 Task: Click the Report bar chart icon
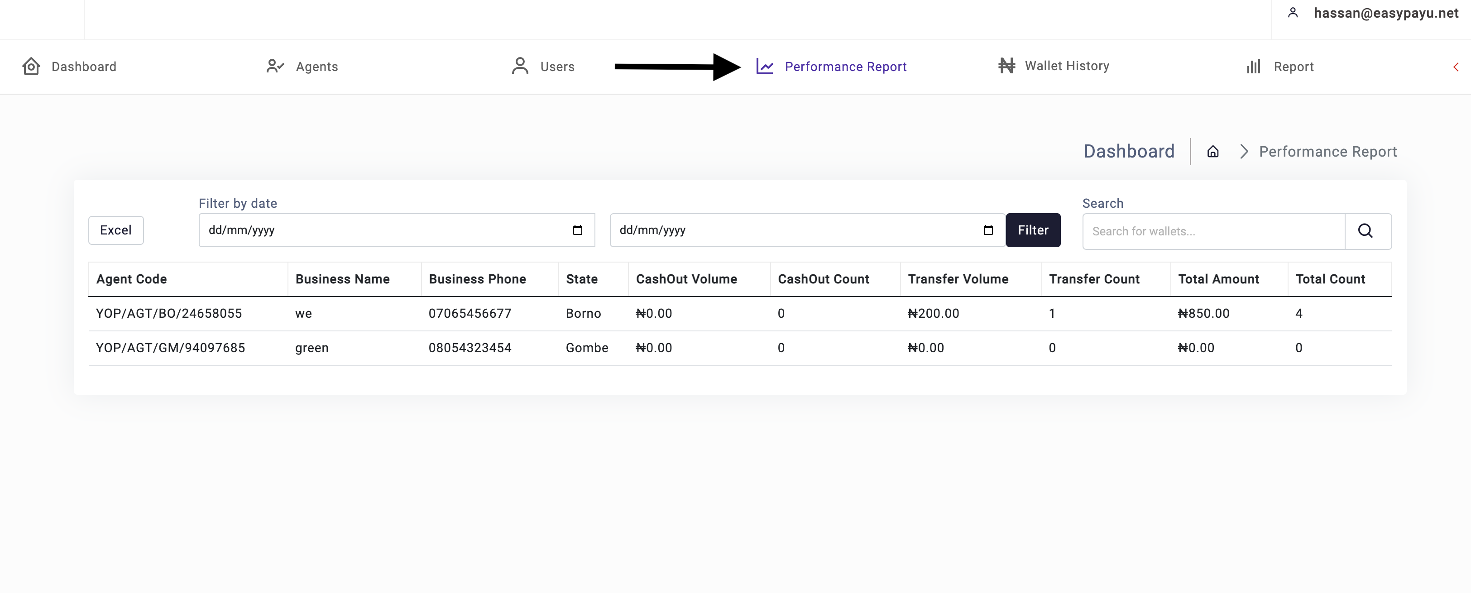[x=1253, y=66]
